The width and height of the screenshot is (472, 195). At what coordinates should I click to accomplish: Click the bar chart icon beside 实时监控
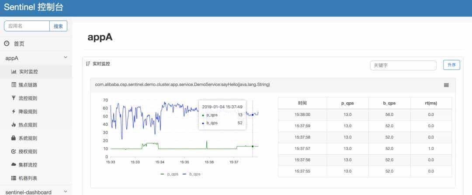coord(14,72)
